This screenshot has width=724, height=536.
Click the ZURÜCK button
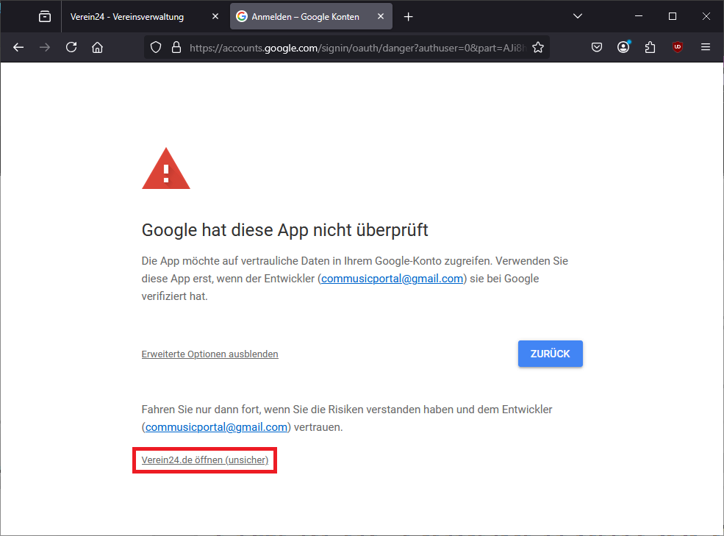pos(550,354)
